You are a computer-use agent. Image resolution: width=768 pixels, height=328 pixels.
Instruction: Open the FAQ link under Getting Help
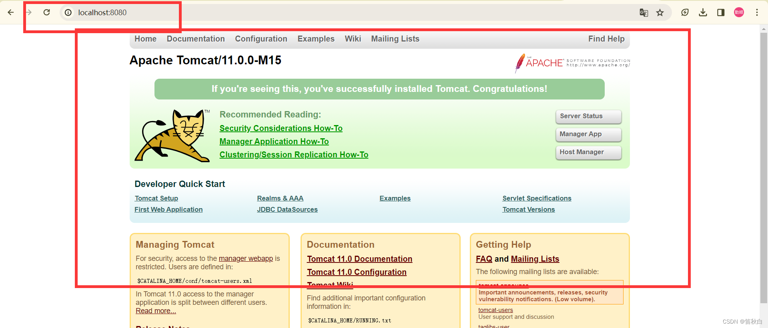tap(484, 259)
